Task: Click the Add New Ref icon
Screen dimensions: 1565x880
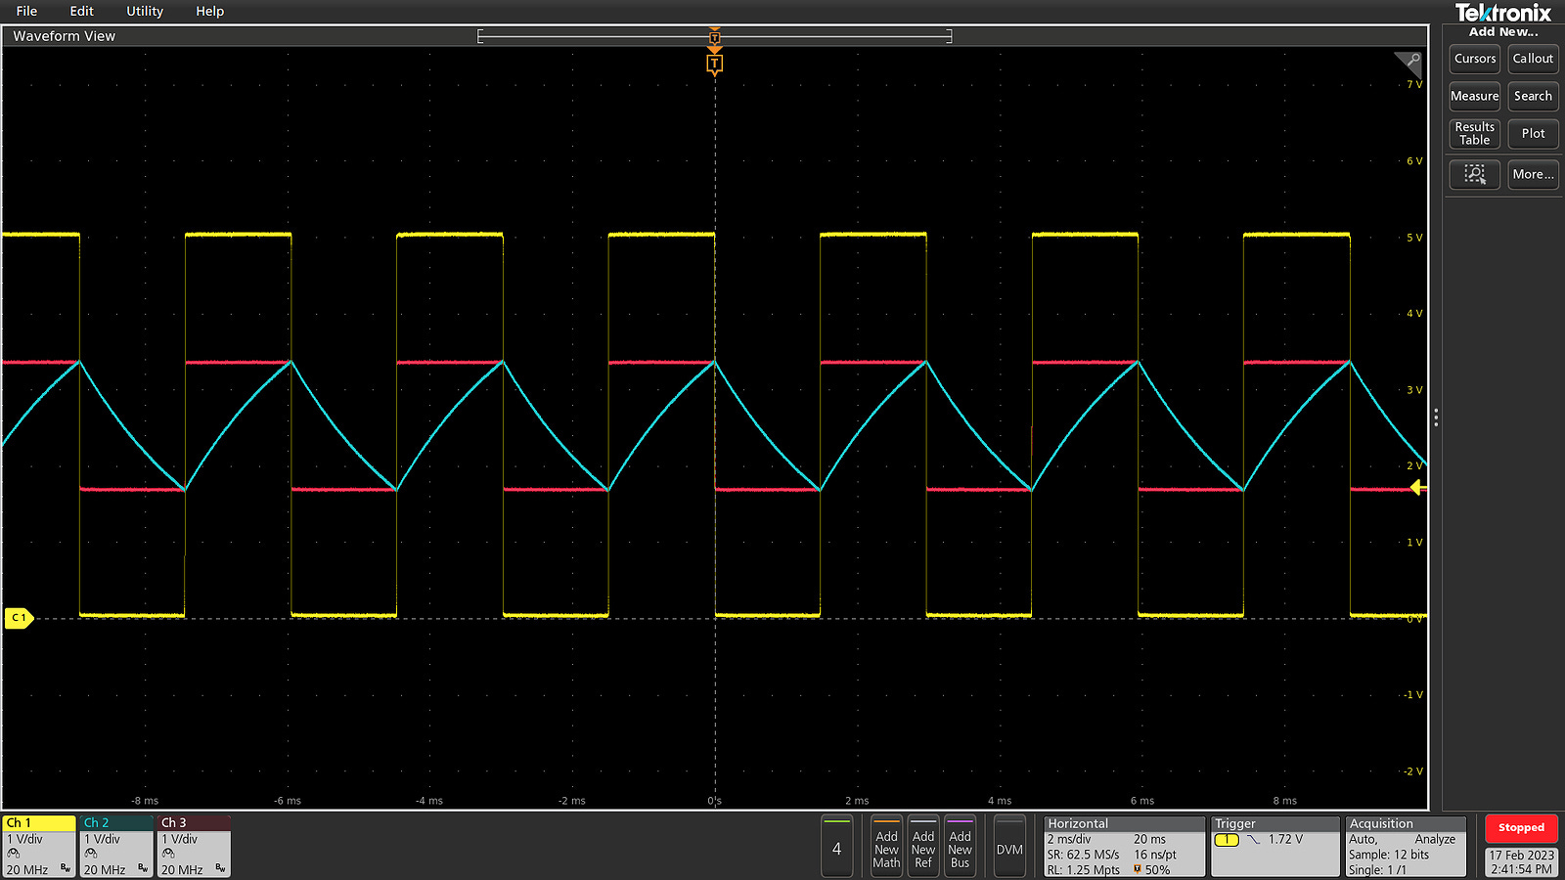Action: click(x=922, y=847)
